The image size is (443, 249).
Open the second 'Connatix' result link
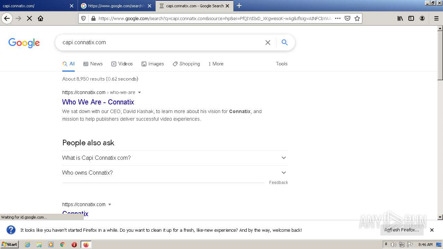click(x=75, y=214)
